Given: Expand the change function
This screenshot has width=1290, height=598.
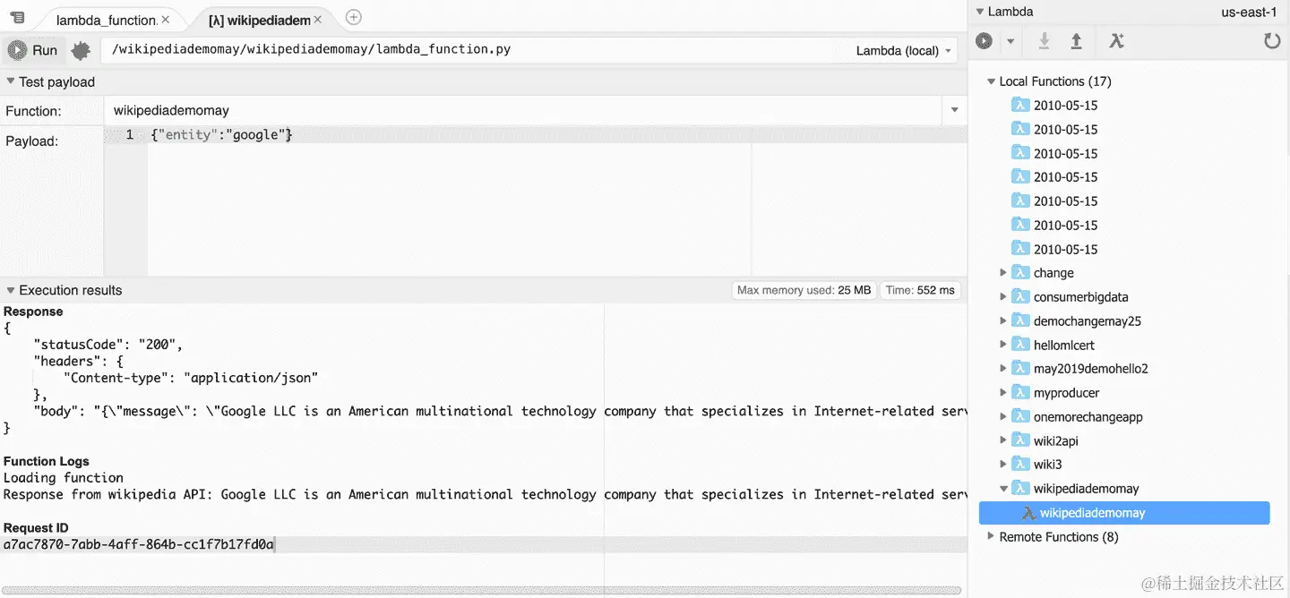Looking at the screenshot, I should pyautogui.click(x=1003, y=272).
